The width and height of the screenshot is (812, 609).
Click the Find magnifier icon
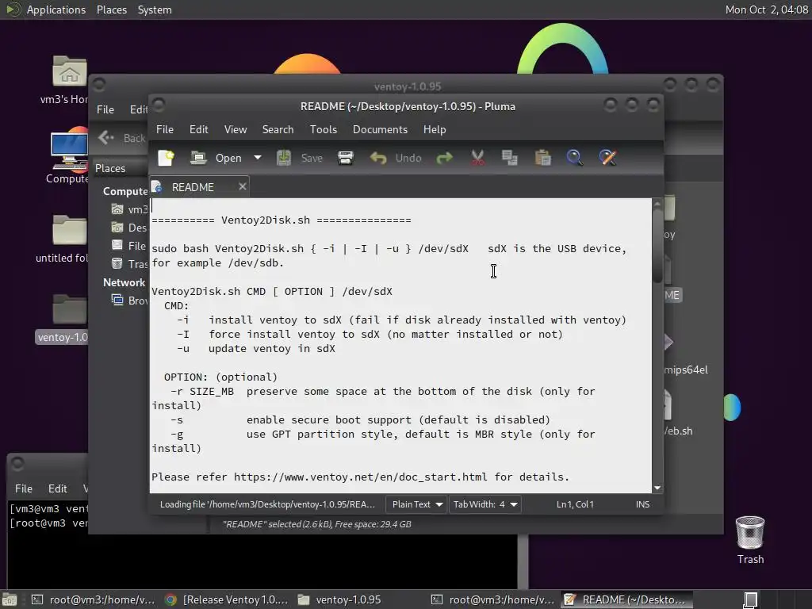(574, 158)
